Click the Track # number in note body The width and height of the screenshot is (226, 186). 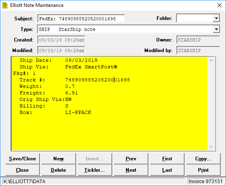98,80
